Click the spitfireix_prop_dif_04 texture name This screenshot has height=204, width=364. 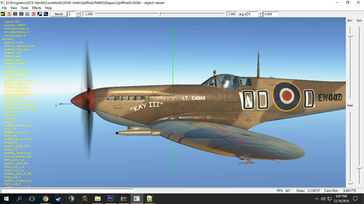click(18, 139)
